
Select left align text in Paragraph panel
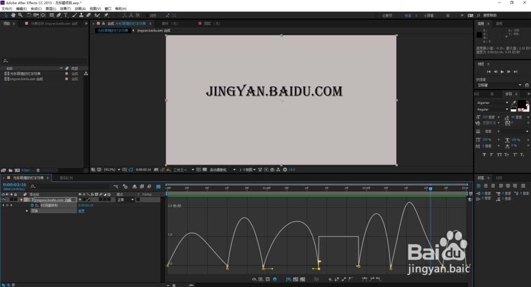coord(479,186)
